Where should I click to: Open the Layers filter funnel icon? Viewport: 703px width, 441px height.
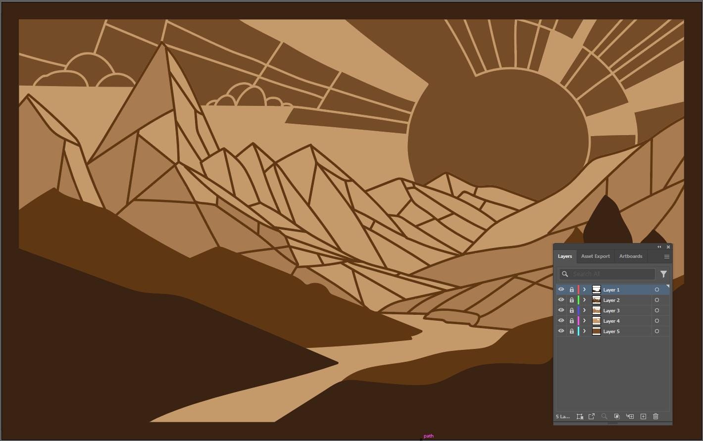(x=663, y=274)
